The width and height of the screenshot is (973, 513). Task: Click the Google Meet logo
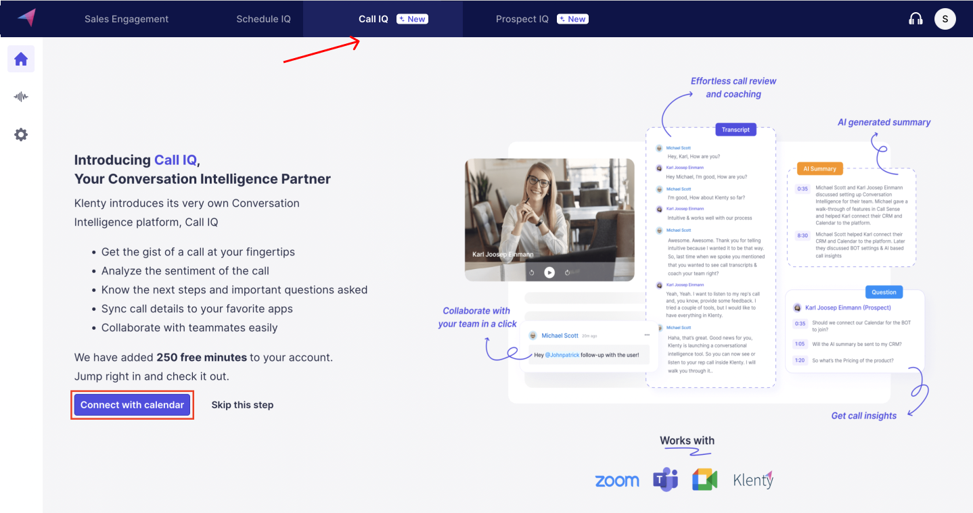pos(704,480)
